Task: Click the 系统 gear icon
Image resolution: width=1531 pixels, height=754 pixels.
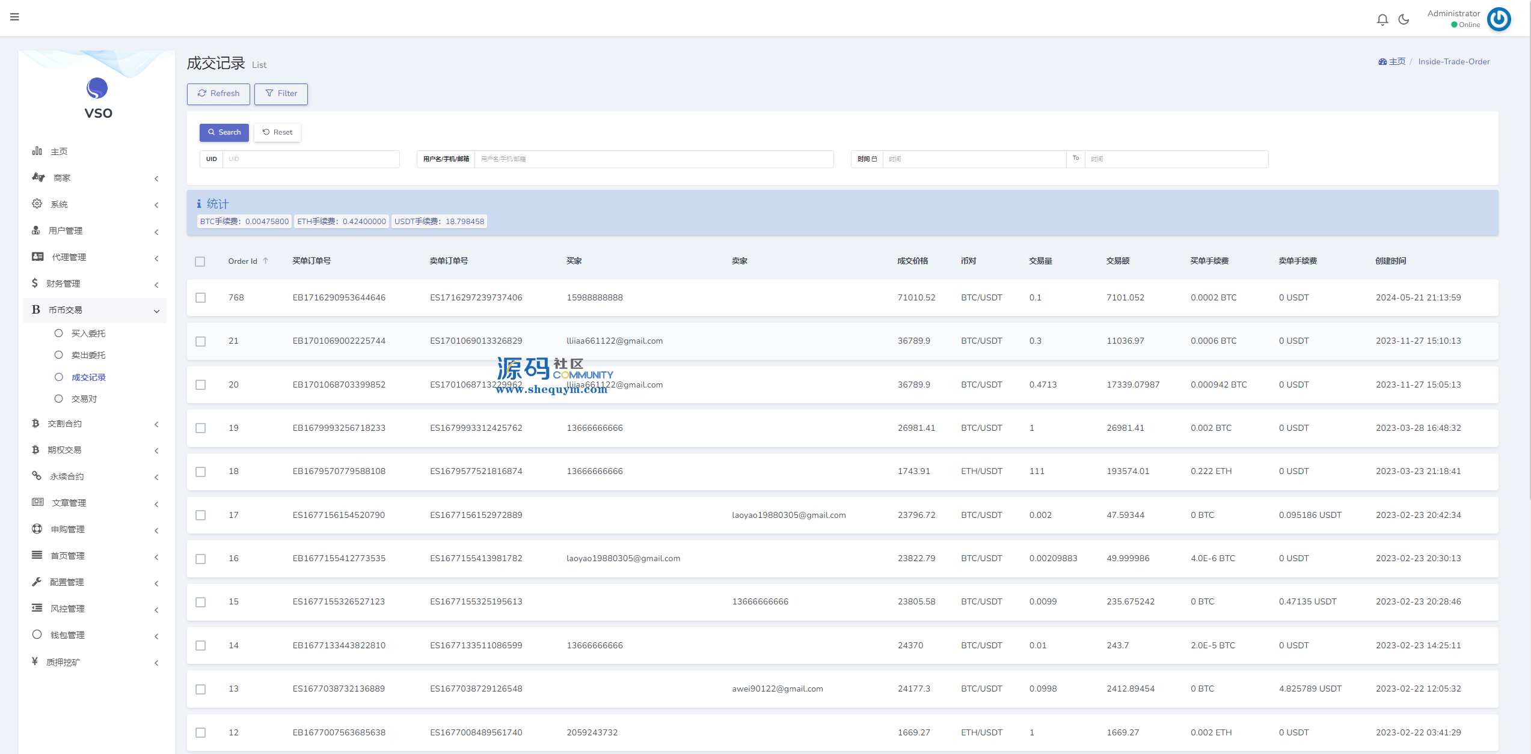Action: (37, 204)
